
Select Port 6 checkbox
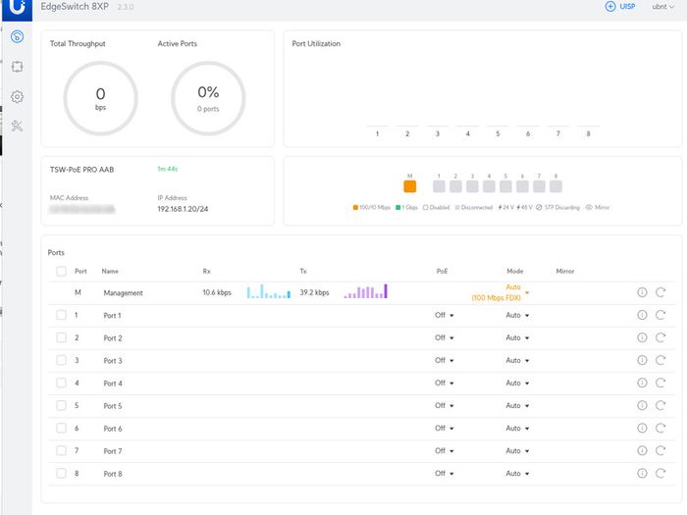tap(61, 428)
